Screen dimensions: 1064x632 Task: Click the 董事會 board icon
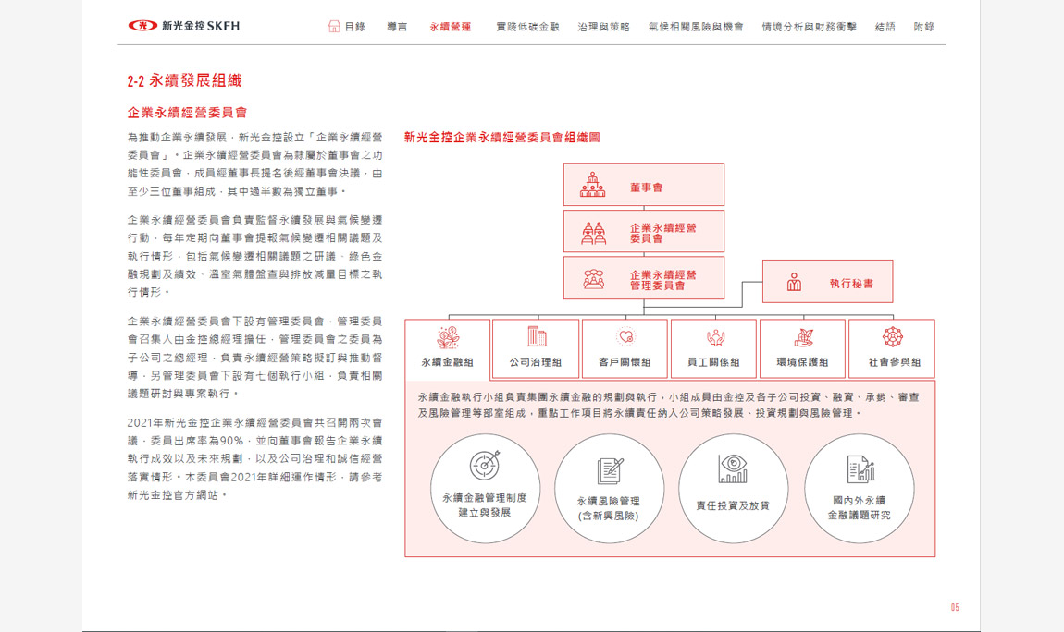[x=593, y=186]
